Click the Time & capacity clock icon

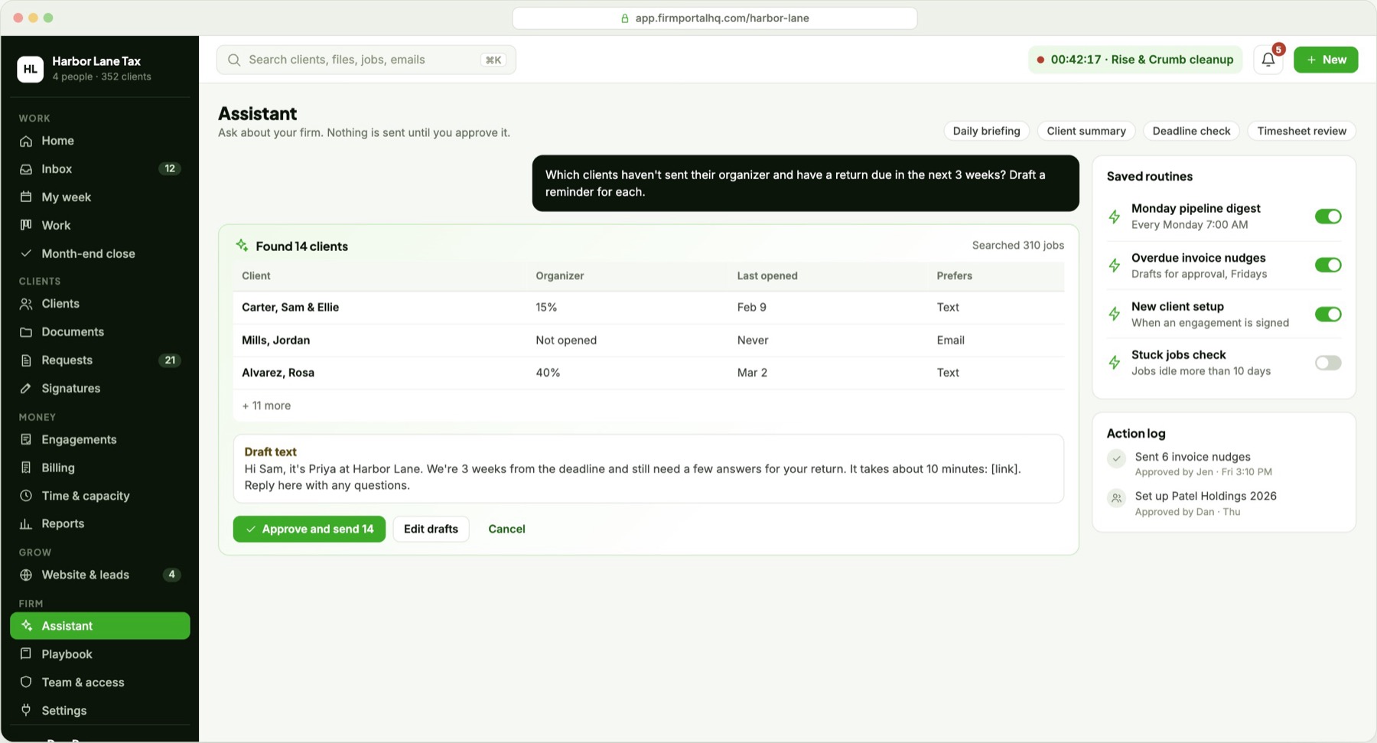(26, 496)
